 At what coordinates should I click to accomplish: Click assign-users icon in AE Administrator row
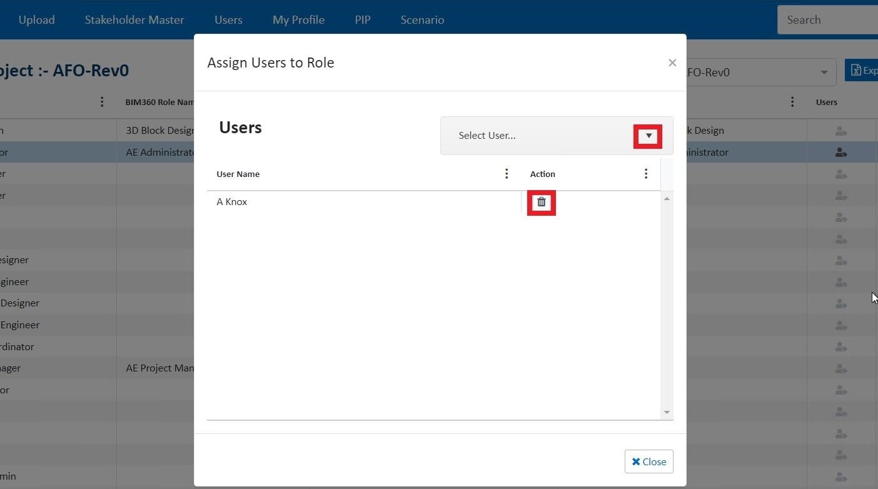pos(840,152)
